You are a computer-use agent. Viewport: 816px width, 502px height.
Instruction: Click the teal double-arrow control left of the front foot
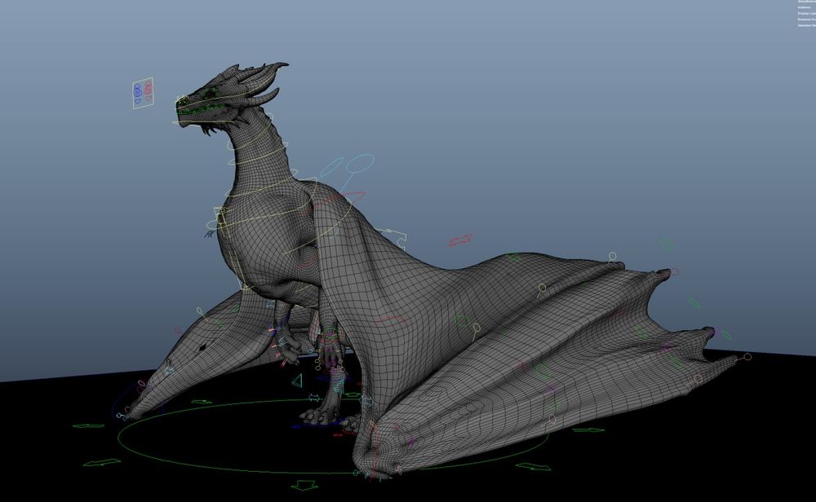[314, 398]
